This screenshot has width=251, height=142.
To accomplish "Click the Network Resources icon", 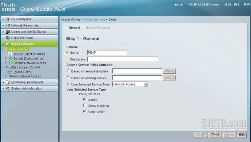I will [x=8, y=25].
